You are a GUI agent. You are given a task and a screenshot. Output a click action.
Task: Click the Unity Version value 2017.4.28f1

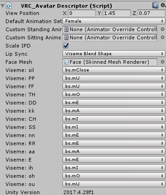pyautogui.click(x=79, y=192)
